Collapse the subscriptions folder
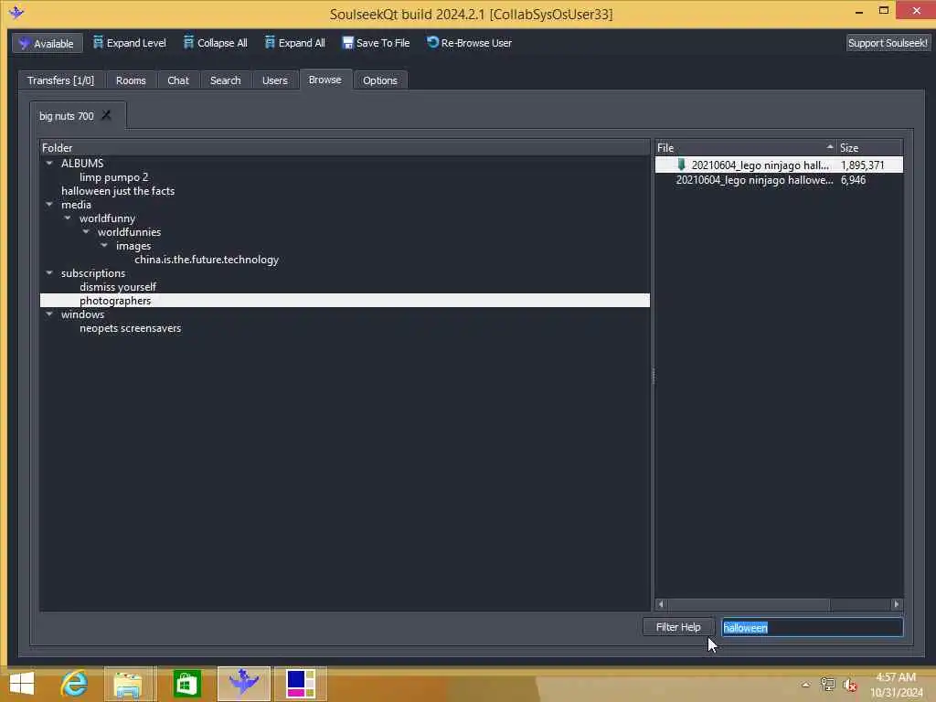This screenshot has width=936, height=702. pyautogui.click(x=49, y=272)
